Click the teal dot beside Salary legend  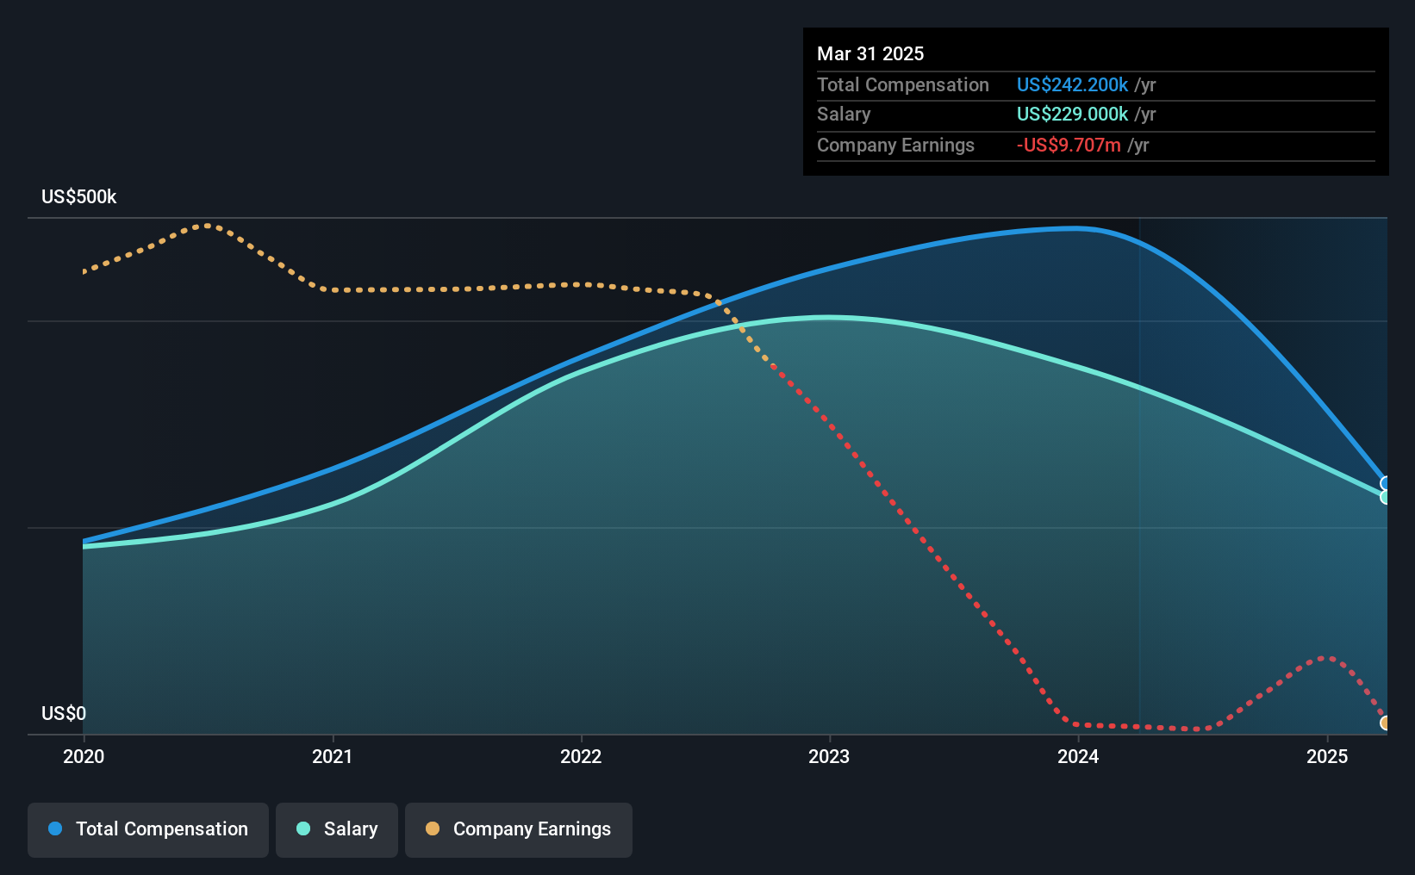click(303, 828)
